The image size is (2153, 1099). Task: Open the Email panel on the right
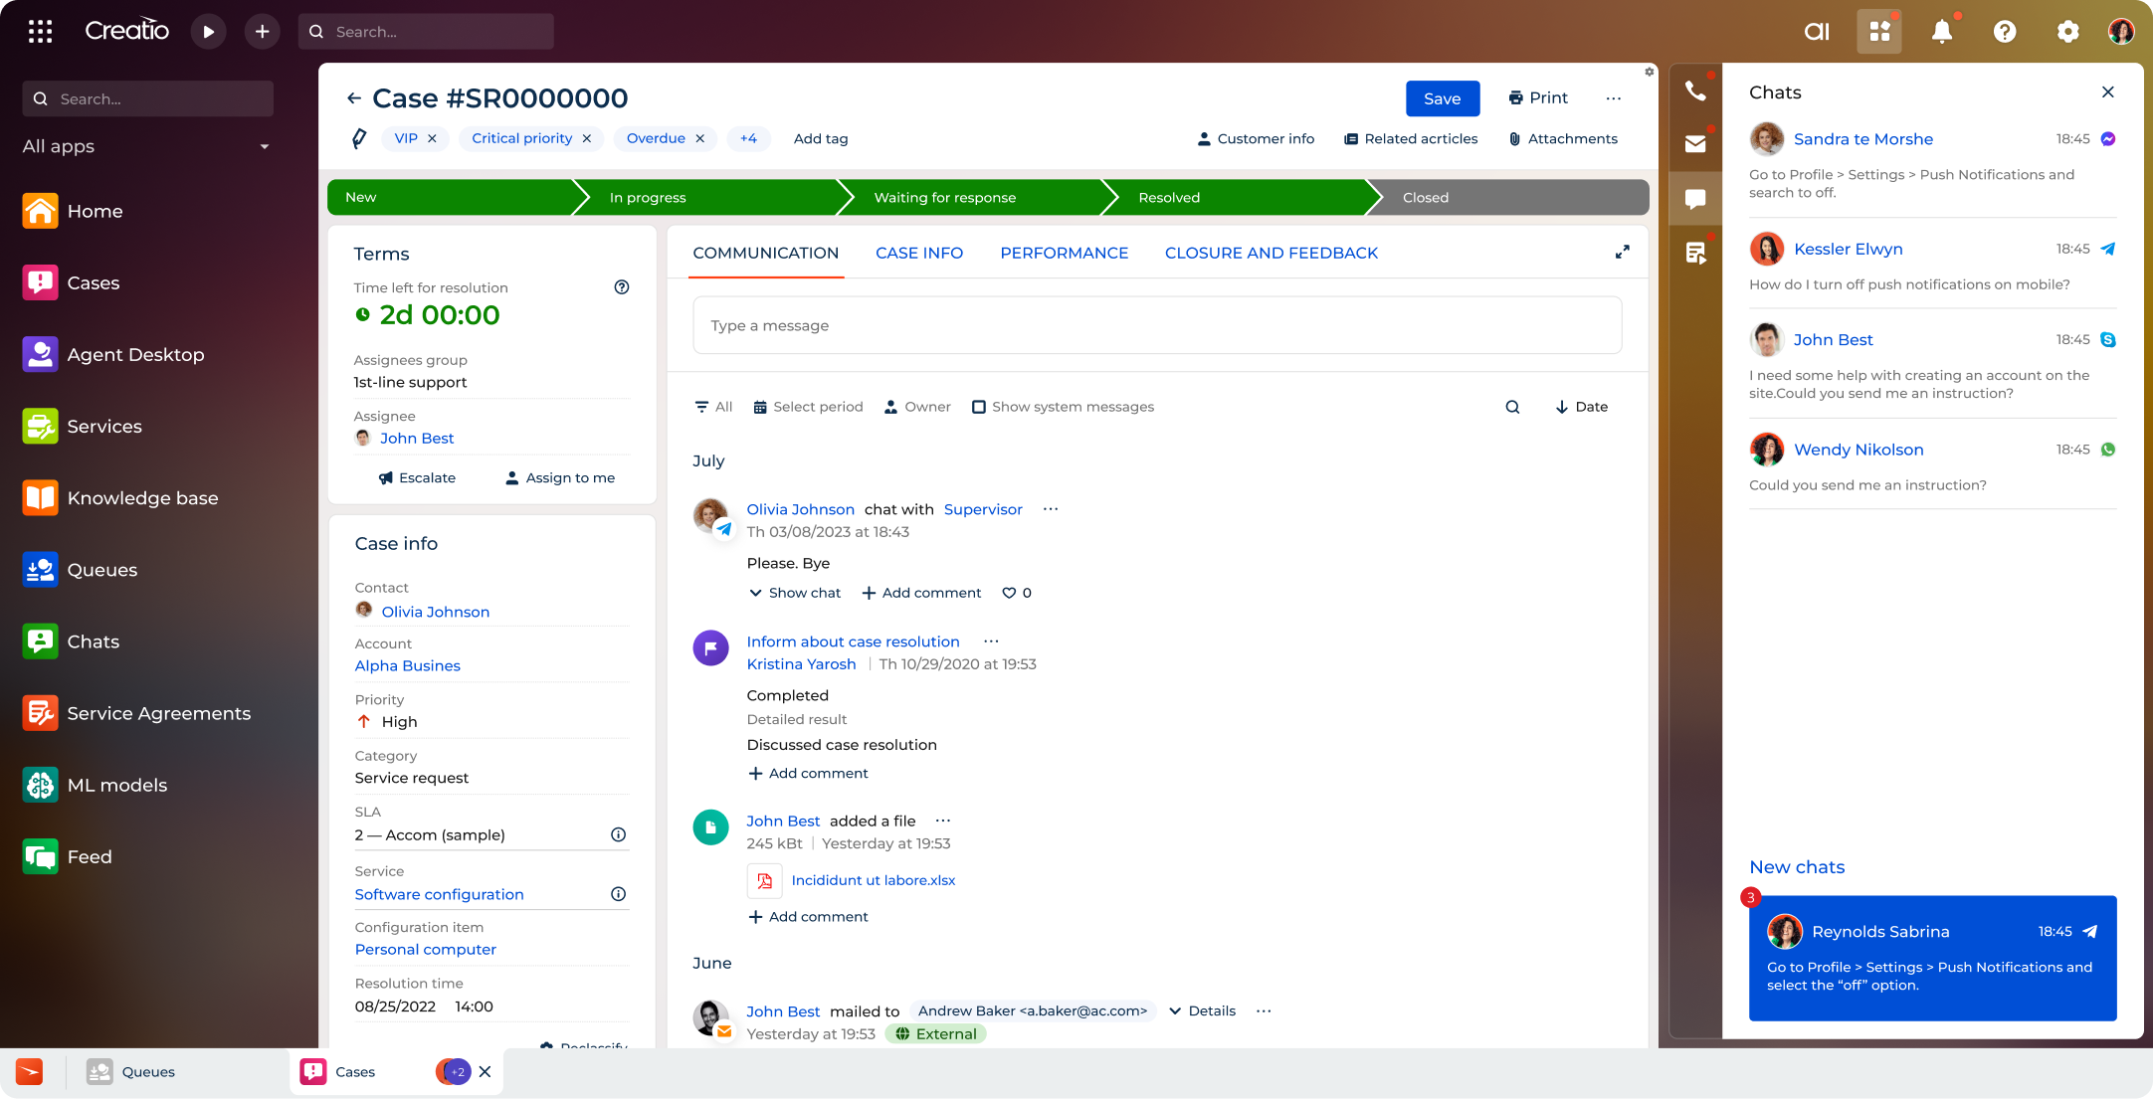(1695, 144)
